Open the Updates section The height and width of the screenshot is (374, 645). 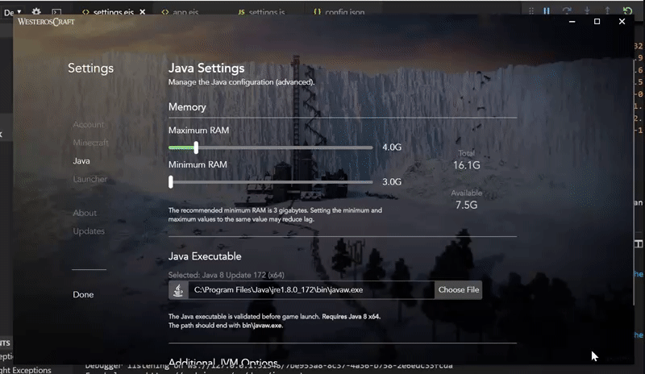[x=89, y=231]
